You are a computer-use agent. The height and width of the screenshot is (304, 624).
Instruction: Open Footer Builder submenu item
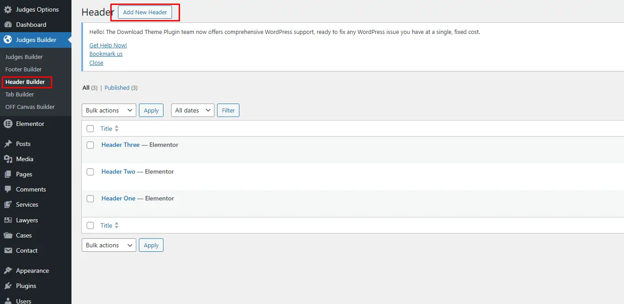(24, 69)
